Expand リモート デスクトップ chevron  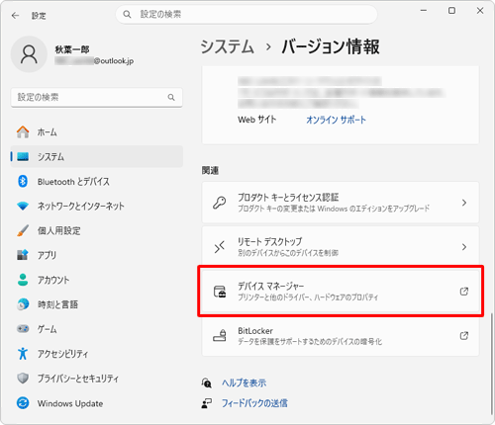pyautogui.click(x=464, y=247)
